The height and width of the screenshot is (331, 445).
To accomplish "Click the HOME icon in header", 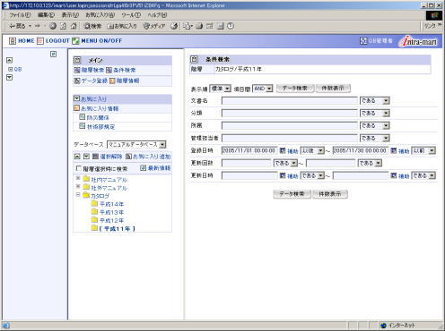I will pyautogui.click(x=13, y=41).
